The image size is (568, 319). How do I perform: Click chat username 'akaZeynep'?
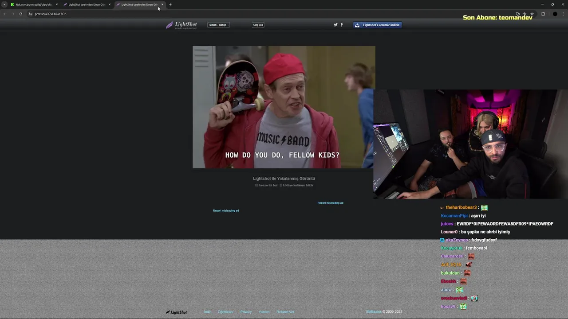[x=457, y=240]
